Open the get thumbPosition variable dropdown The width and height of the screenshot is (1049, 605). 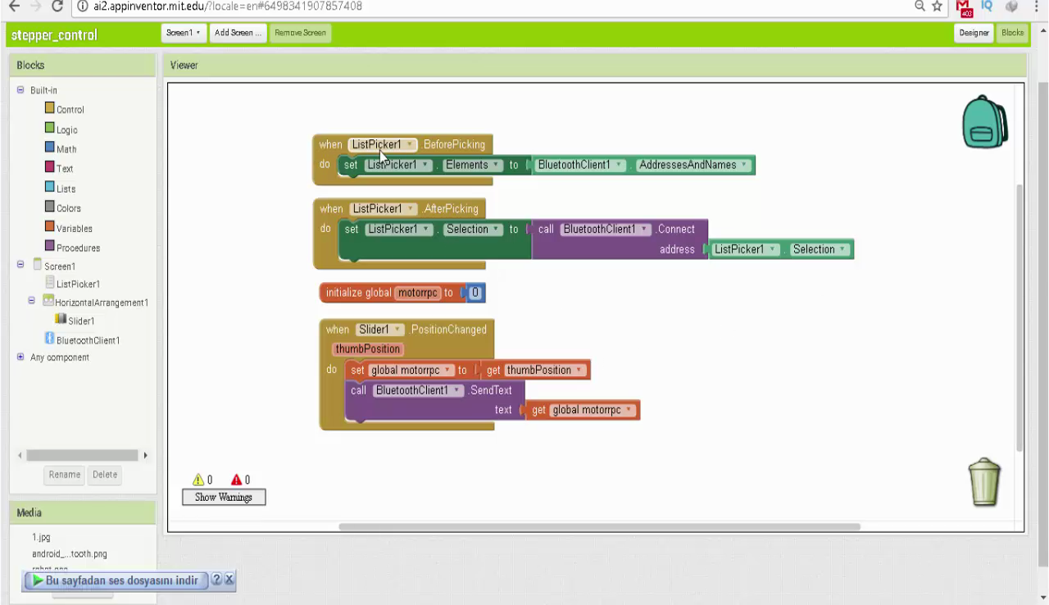(543, 371)
